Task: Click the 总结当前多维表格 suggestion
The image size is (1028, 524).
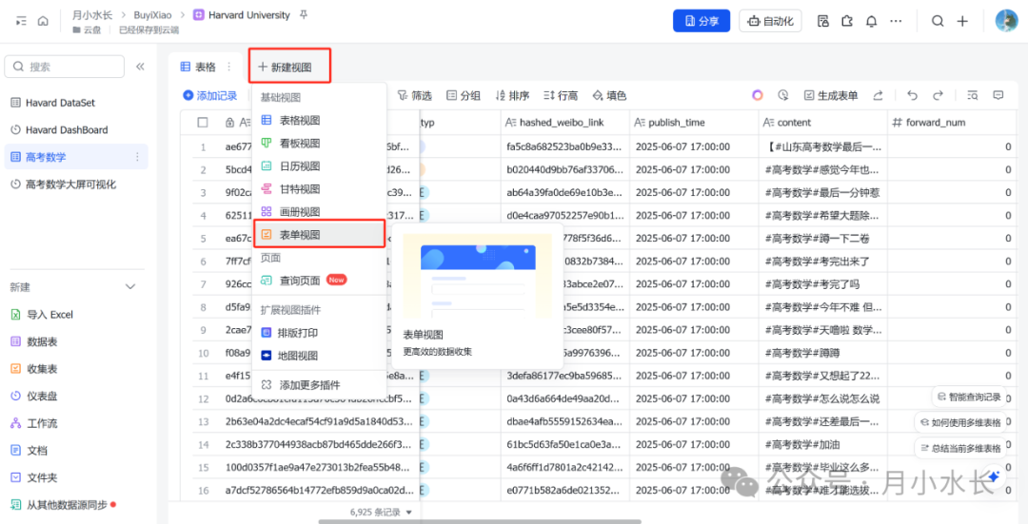Action: point(960,448)
